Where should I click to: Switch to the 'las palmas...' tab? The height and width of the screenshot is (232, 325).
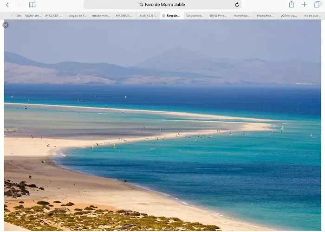(x=195, y=15)
